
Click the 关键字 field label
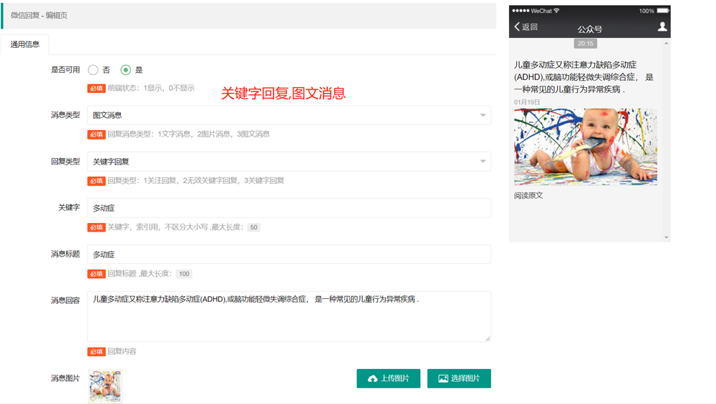69,207
